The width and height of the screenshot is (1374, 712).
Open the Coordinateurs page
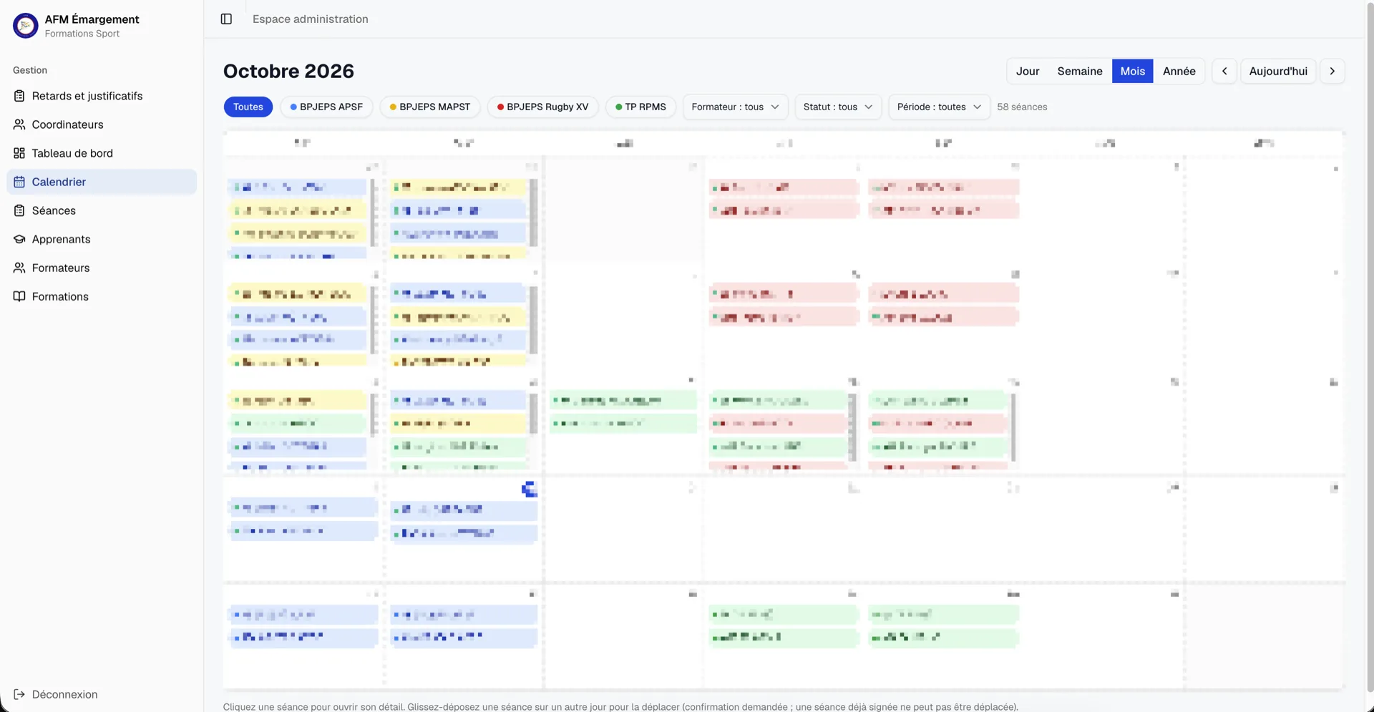pyautogui.click(x=102, y=125)
